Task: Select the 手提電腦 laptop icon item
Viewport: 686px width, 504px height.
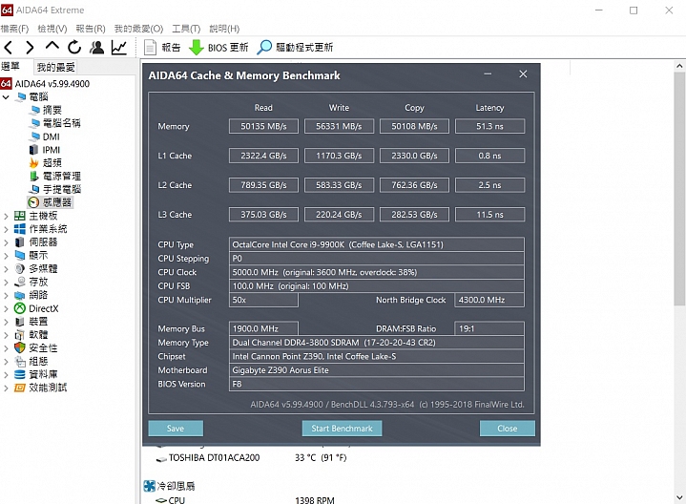Action: pyautogui.click(x=33, y=189)
